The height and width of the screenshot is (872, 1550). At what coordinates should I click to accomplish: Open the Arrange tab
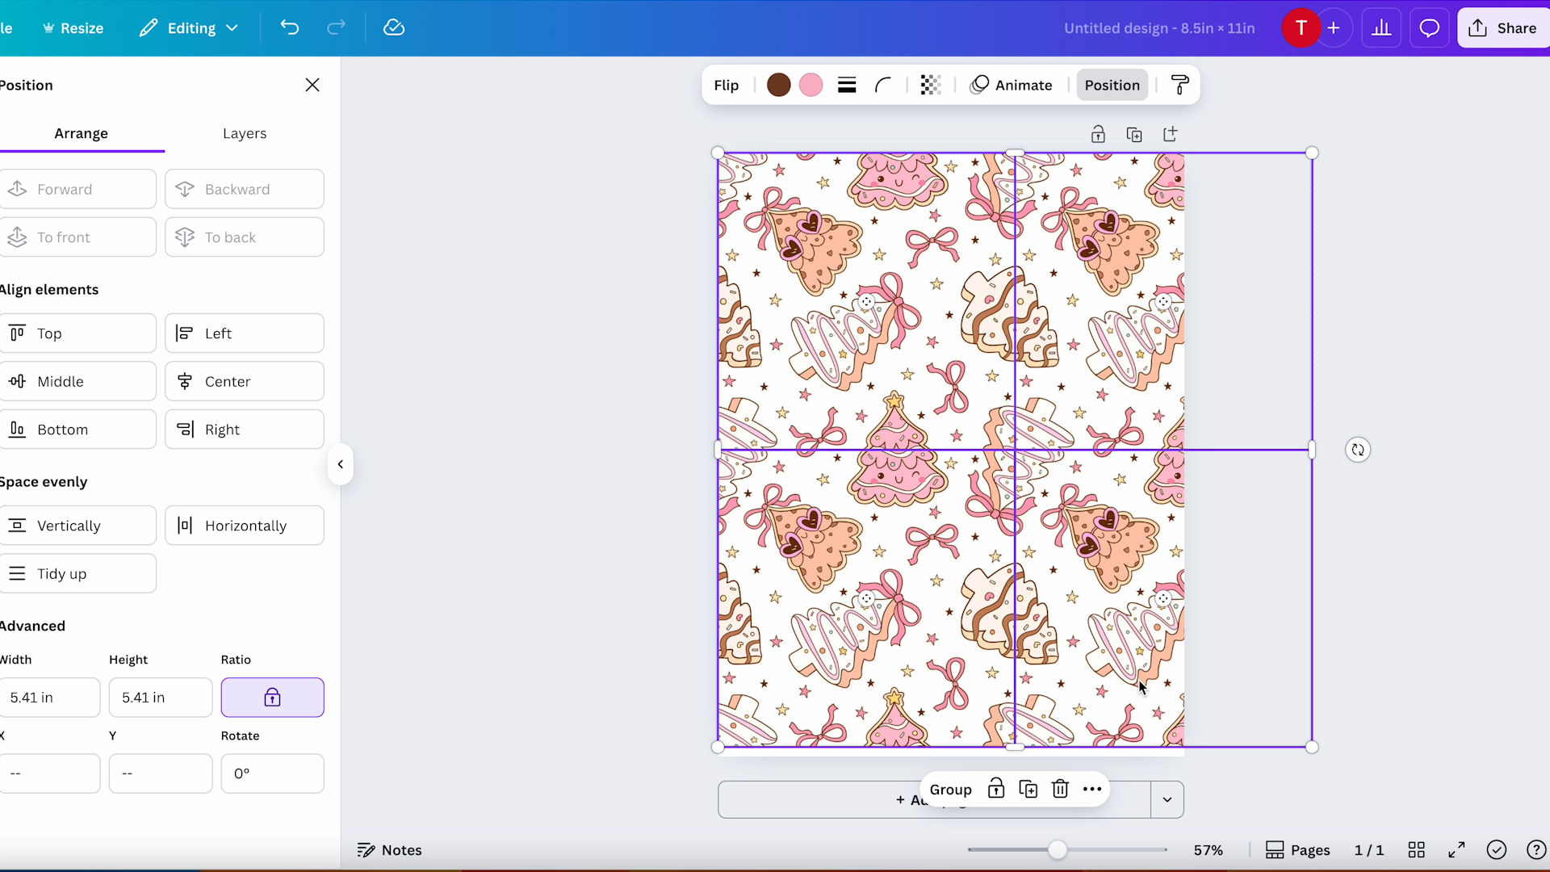point(82,133)
